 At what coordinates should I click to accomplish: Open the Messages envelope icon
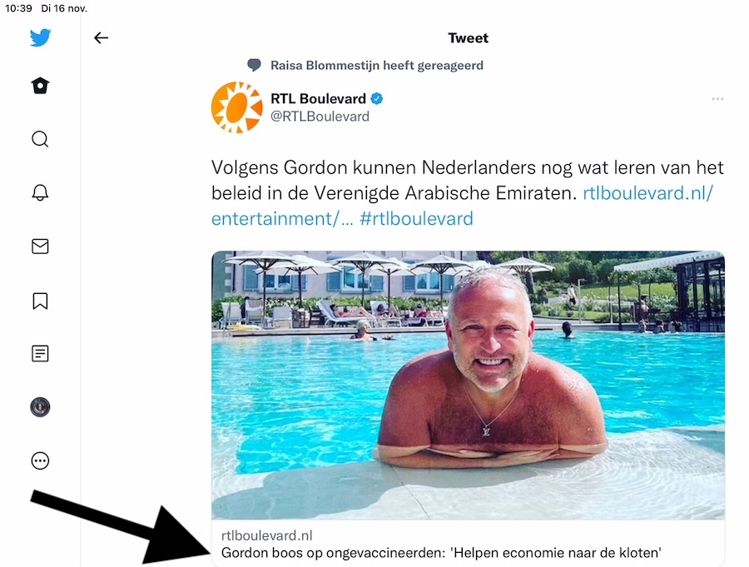[x=40, y=246]
